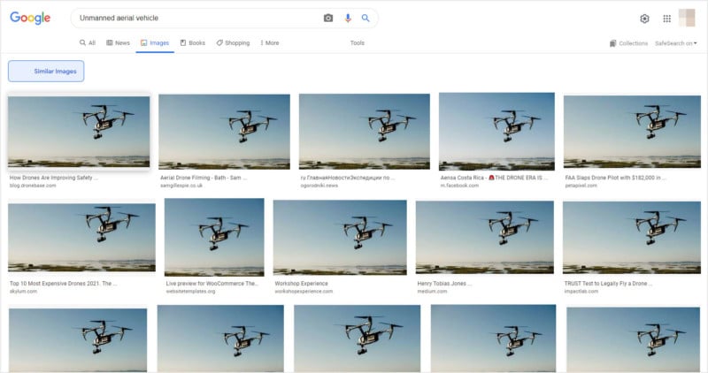Screen dimensions: 708x373
Task: Open the Collections bookmark icon
Action: [x=612, y=43]
